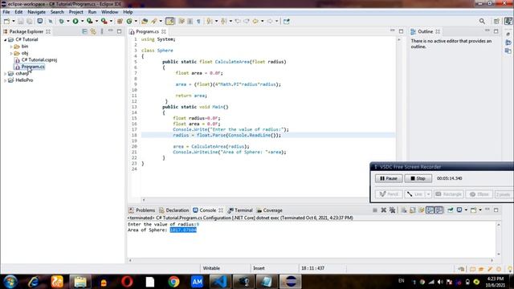The height and width of the screenshot is (289, 514).
Task: Click the Open Perspective icon
Action: 496,22
